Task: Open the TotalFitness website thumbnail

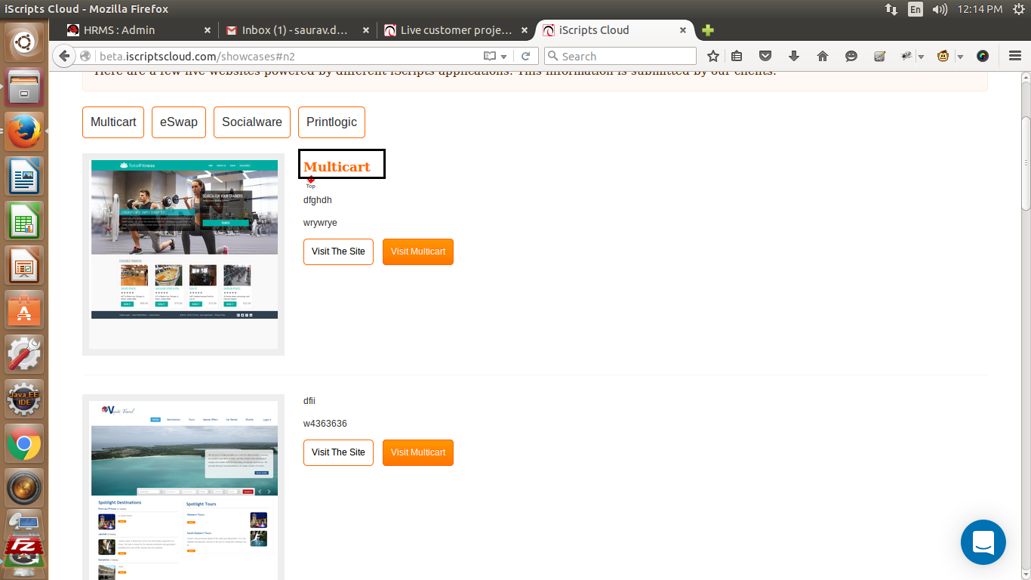Action: click(x=183, y=253)
